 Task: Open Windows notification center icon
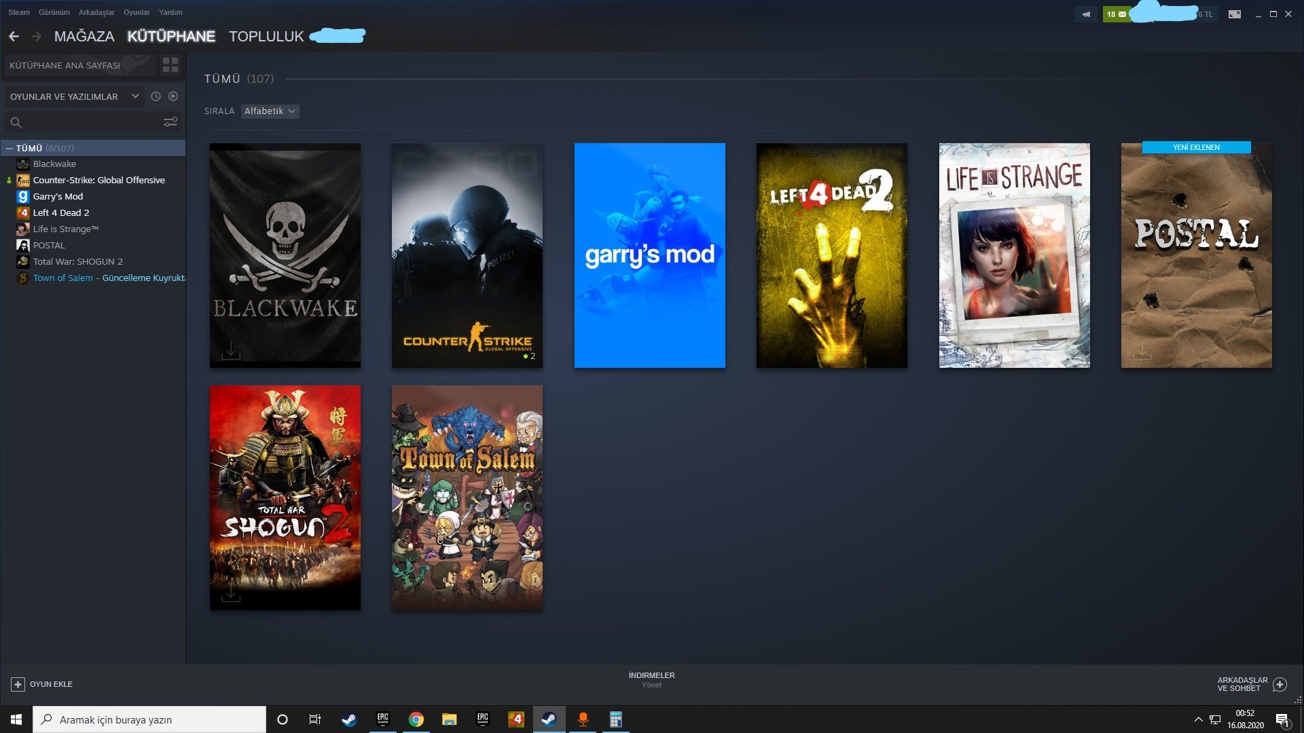[x=1283, y=719]
